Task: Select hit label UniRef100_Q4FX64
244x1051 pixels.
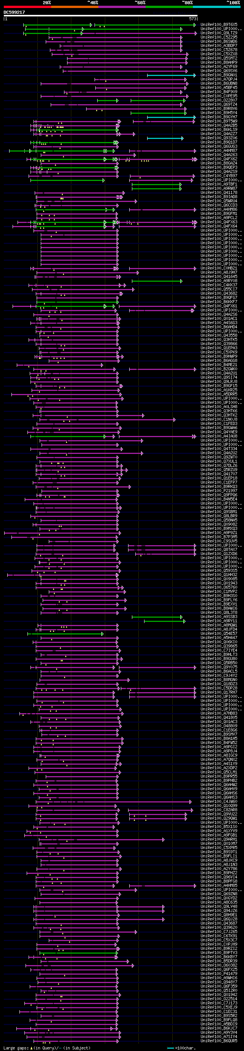Action: [219, 226]
